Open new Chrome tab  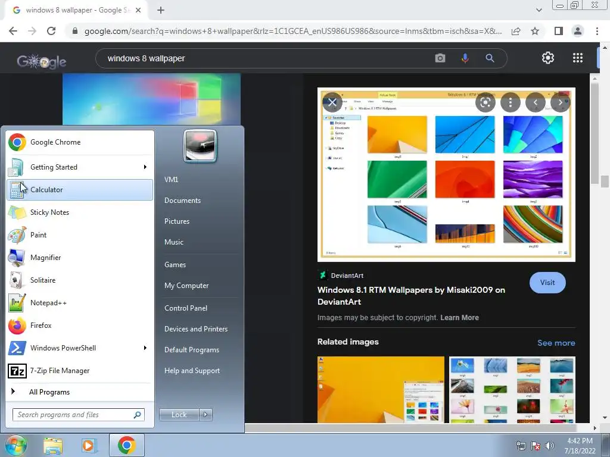point(161,10)
